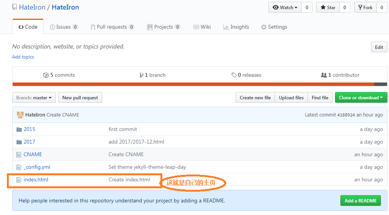
Task: Switch to the Issues tab
Action: 64,27
